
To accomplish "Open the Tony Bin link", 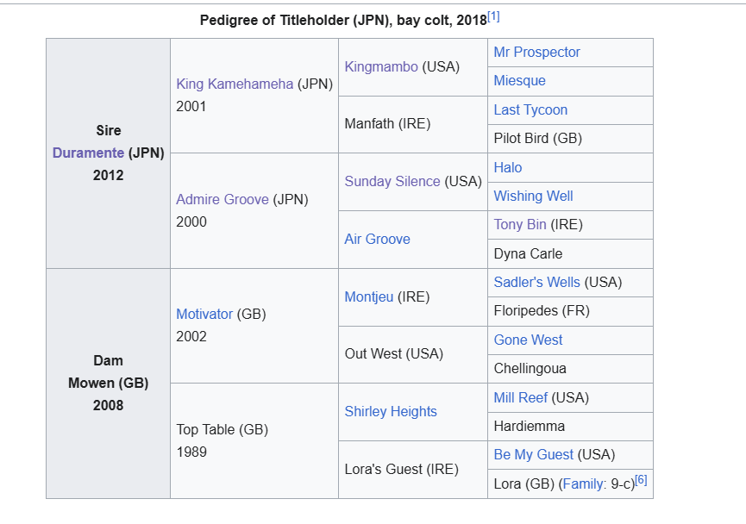I will coord(520,225).
